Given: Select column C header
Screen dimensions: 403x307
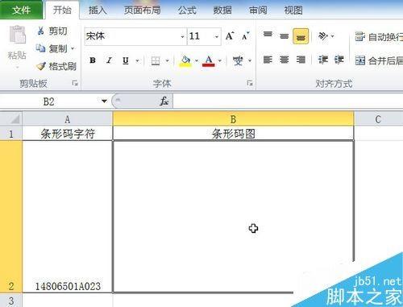Looking at the screenshot, I should pos(379,119).
